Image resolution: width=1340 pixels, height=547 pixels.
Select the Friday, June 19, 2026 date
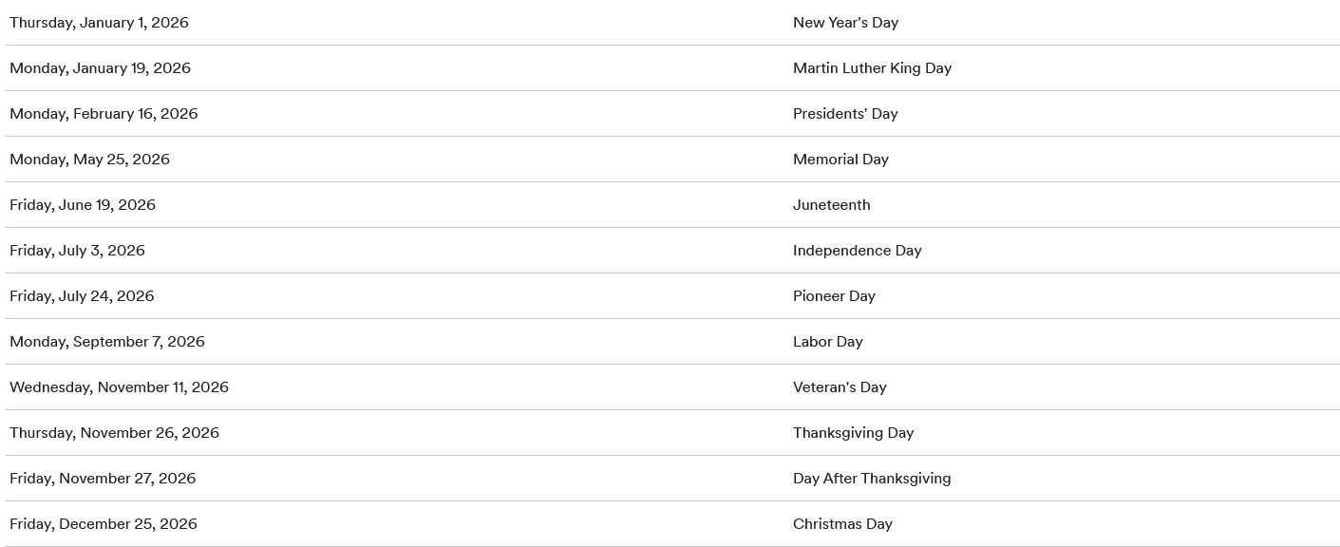83,205
